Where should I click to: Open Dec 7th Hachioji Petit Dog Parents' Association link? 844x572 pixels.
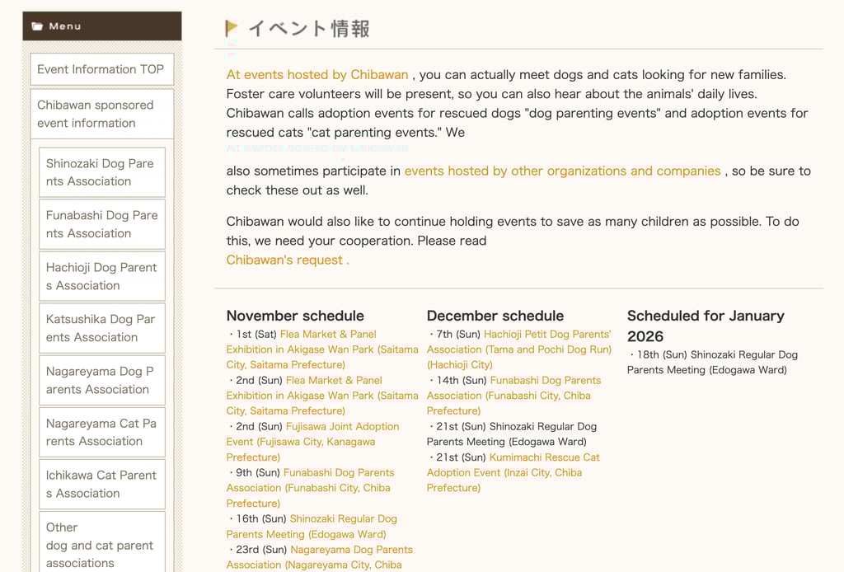(x=519, y=349)
